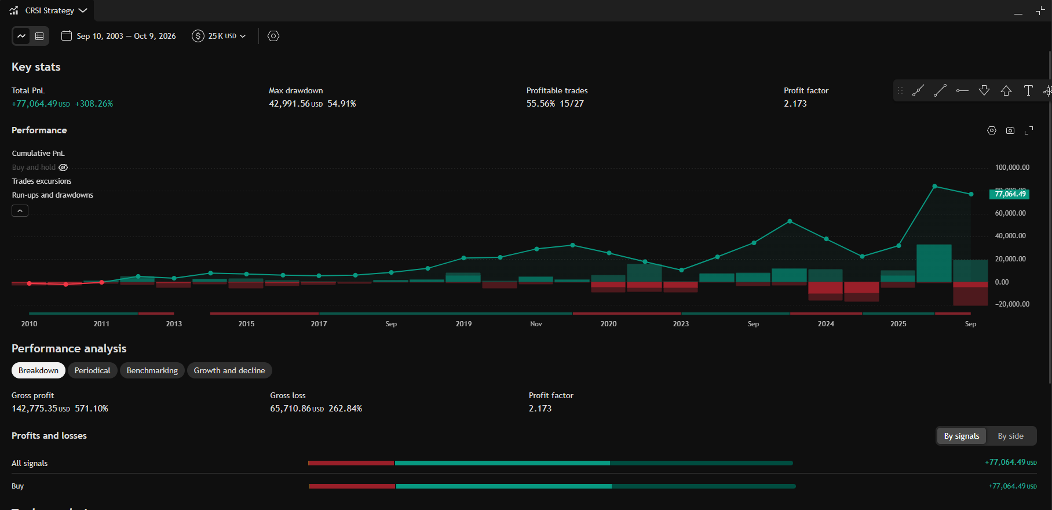
Task: Open Performance chart settings icon
Action: pyautogui.click(x=992, y=130)
